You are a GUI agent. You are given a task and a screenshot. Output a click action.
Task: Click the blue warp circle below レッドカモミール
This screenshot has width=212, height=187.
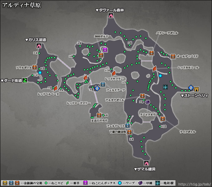(160, 76)
